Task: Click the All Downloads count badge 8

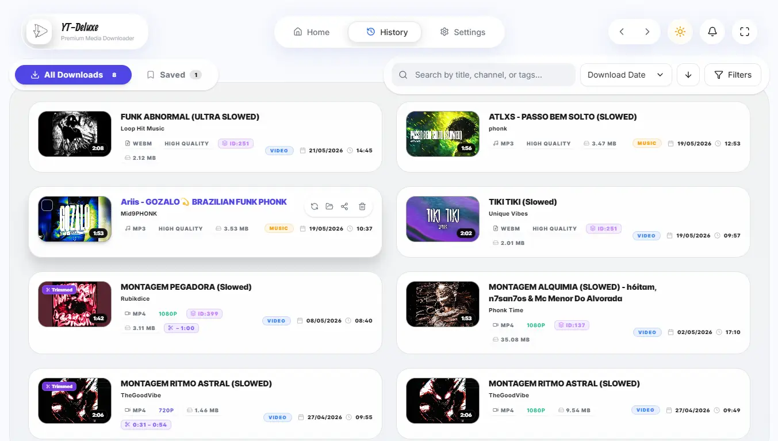Action: (x=114, y=75)
